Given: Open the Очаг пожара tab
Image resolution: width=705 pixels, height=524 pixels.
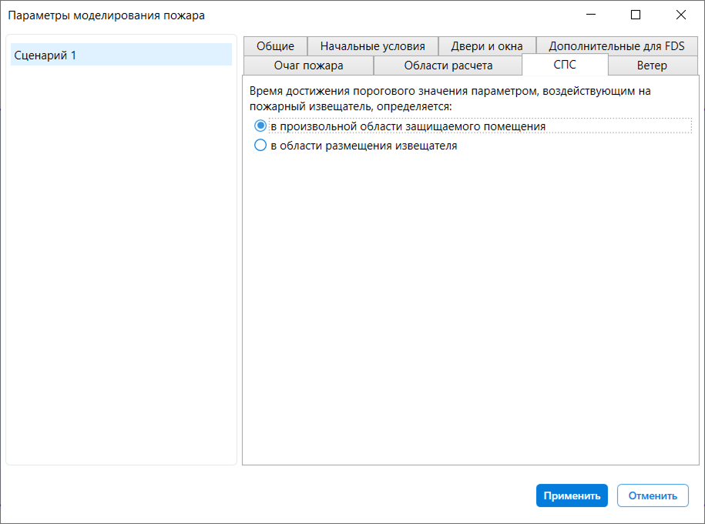Looking at the screenshot, I should pyautogui.click(x=308, y=65).
